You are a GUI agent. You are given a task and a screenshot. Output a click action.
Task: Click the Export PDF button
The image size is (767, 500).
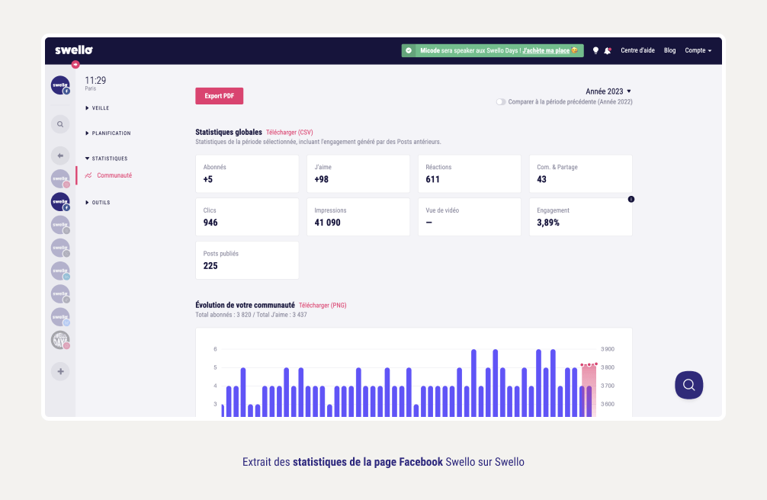click(219, 96)
